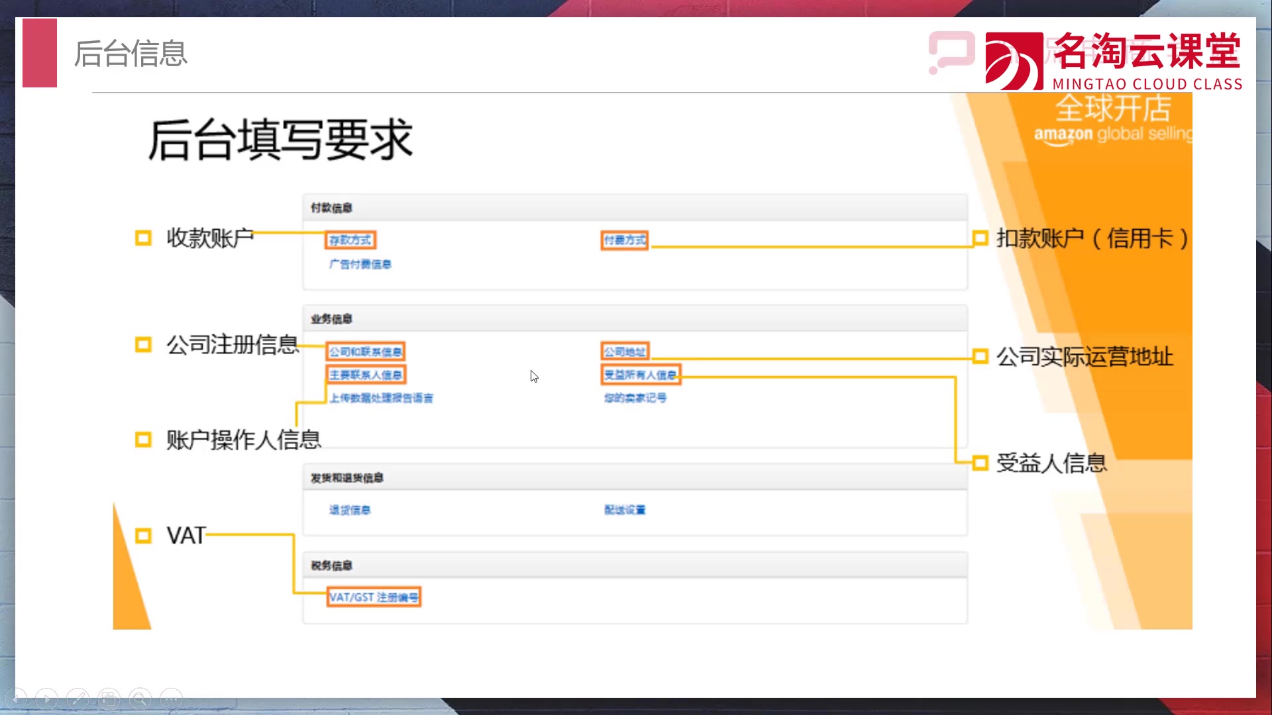Click the 存款方式 link
Image resolution: width=1272 pixels, height=715 pixels.
click(x=350, y=240)
